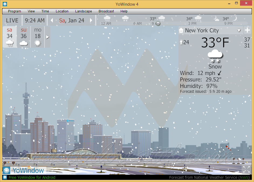Click Forecast issued 5 h 20 m ago text
Screen dimensions: 254x182
point(206,91)
